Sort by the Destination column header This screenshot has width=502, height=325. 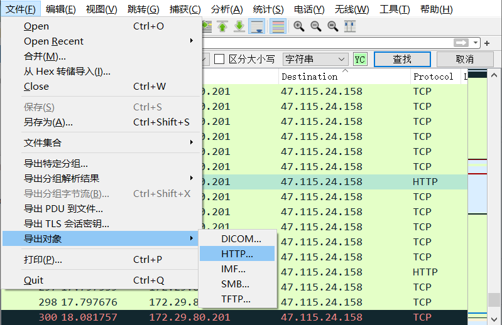pos(309,77)
